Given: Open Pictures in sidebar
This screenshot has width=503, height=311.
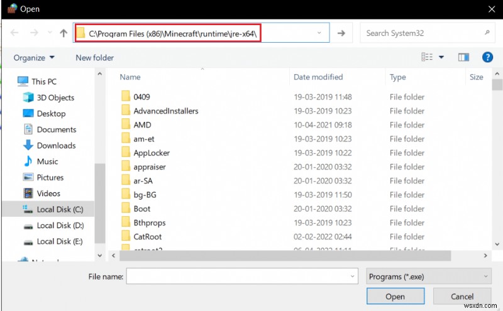Looking at the screenshot, I should [x=50, y=177].
